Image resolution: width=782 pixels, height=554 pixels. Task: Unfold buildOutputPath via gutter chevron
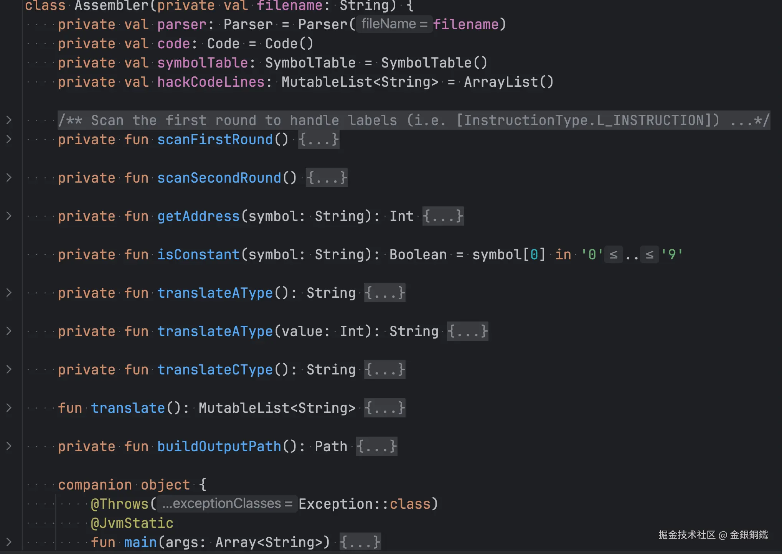9,446
